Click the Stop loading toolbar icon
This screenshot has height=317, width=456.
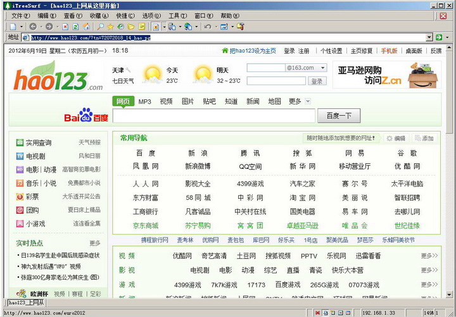pos(65,27)
